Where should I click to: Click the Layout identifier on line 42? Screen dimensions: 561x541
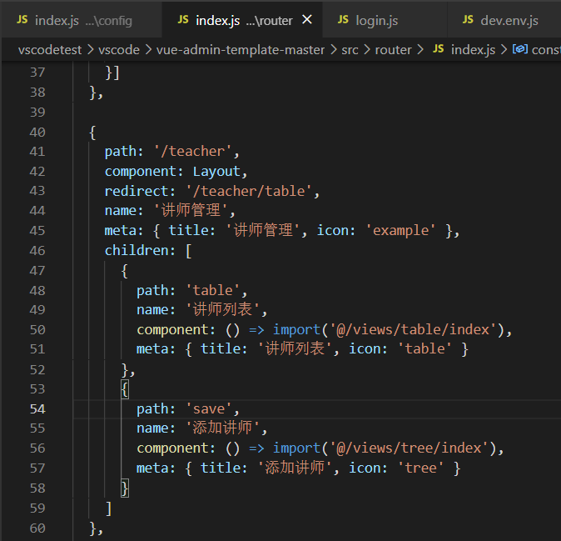click(x=216, y=171)
